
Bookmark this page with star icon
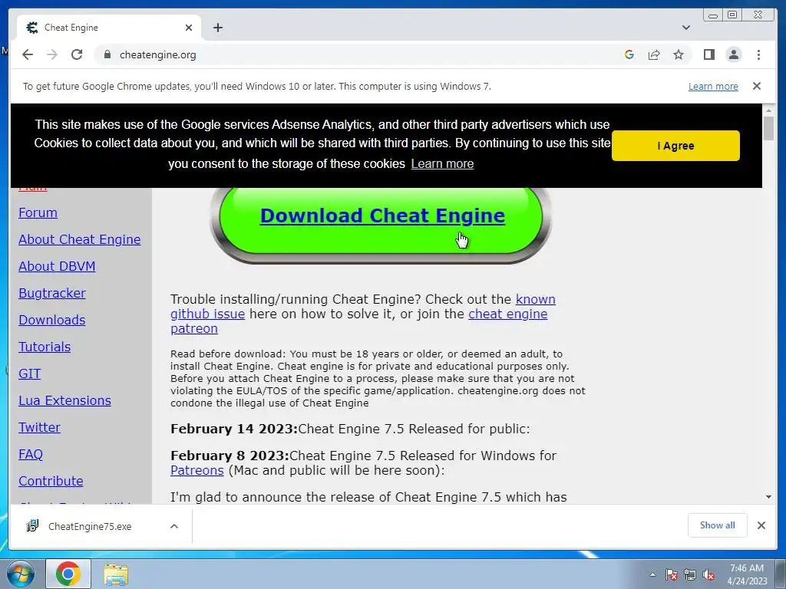(x=679, y=54)
